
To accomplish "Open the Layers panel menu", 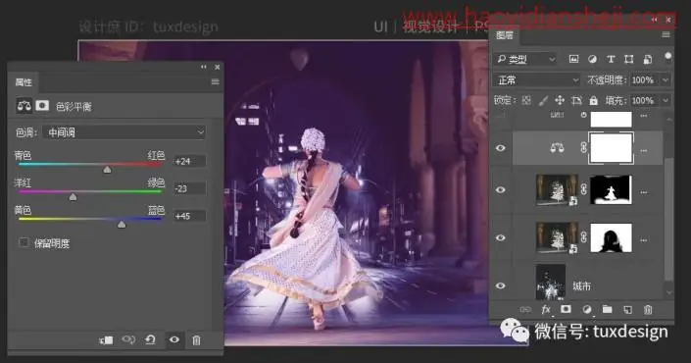I will point(666,35).
